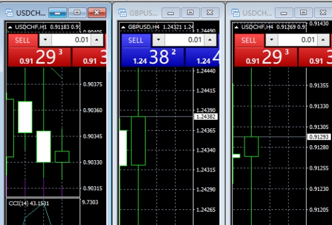
Task: Collapse one-click trading panel on USDCHF,H4 chart
Action: (x=236, y=27)
